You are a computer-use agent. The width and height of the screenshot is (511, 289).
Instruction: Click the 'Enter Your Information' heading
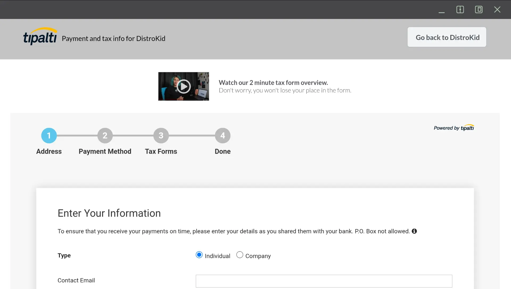(109, 213)
